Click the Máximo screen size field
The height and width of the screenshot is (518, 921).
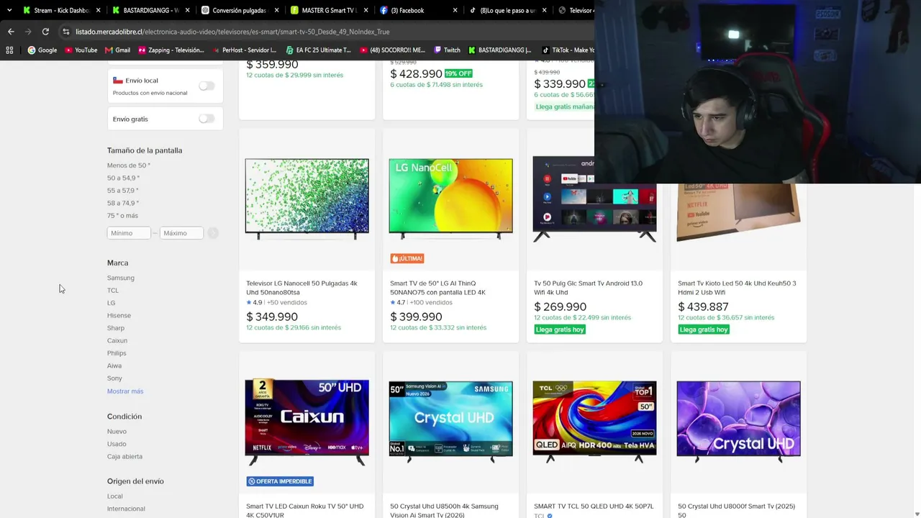click(181, 233)
